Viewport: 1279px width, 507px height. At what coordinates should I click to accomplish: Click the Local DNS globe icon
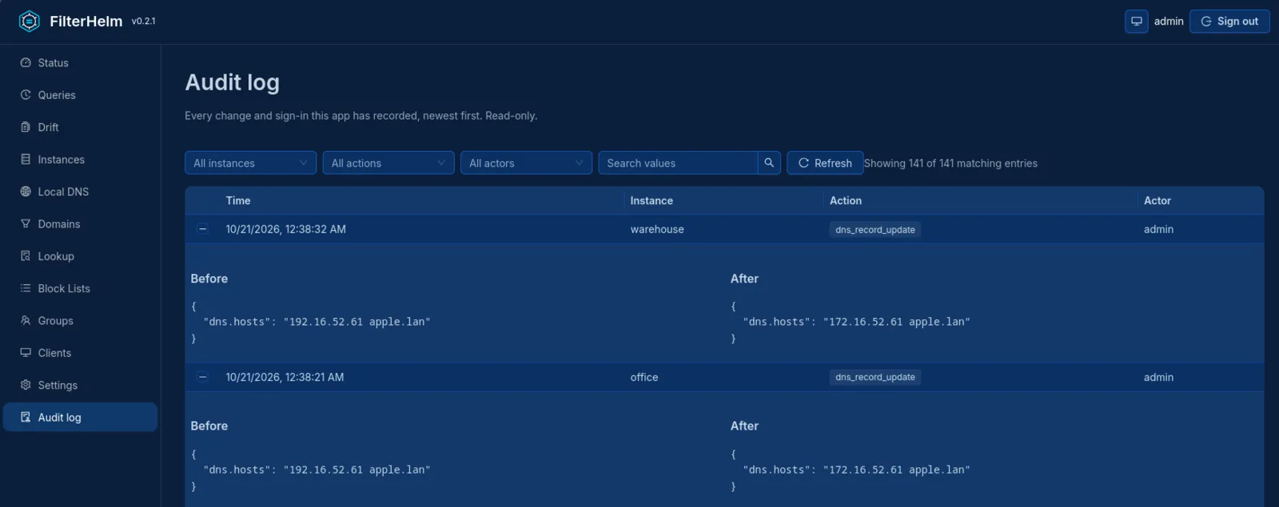(x=26, y=192)
